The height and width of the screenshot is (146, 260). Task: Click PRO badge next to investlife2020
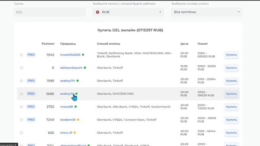point(31,55)
